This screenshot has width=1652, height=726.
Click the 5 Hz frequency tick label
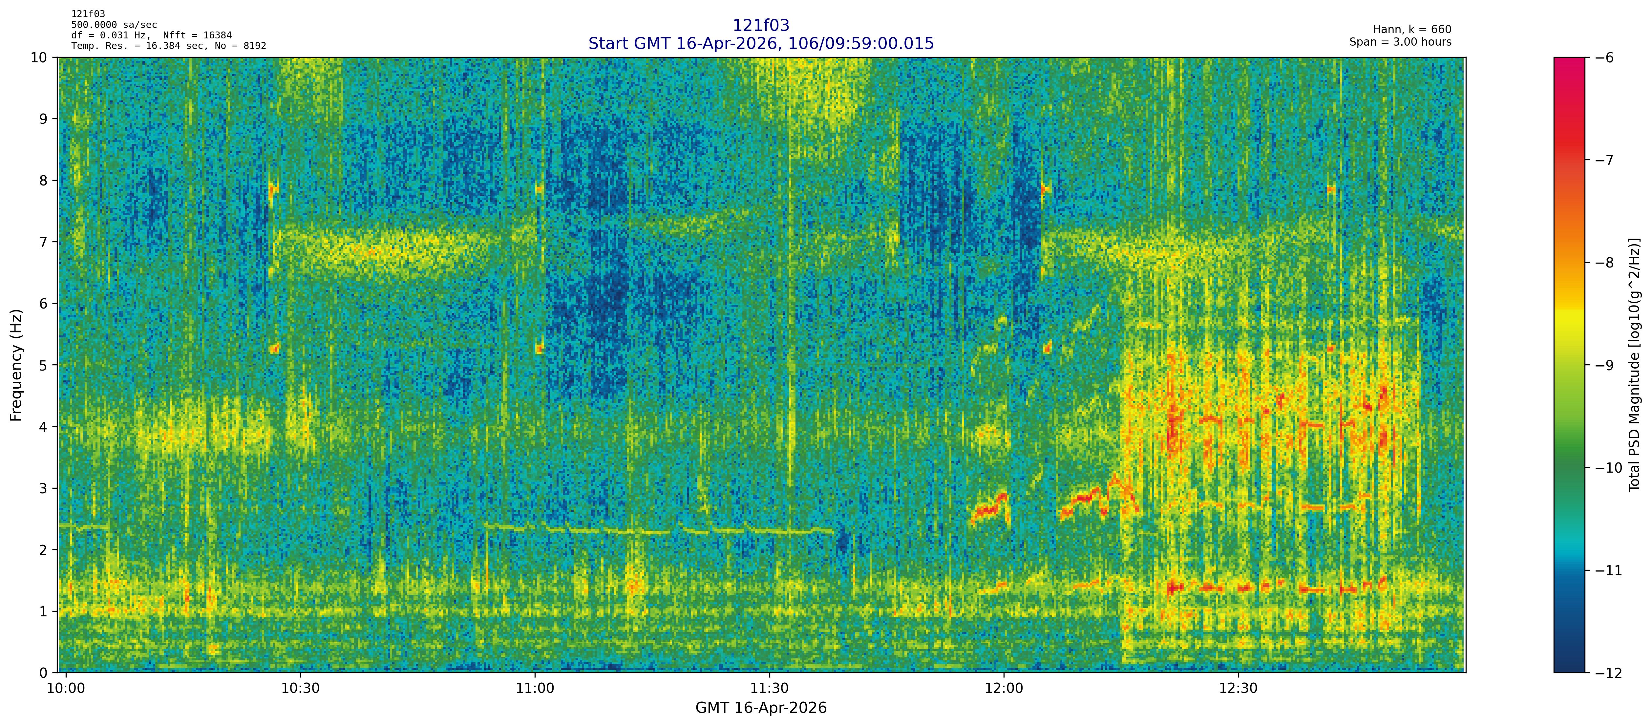click(x=43, y=366)
